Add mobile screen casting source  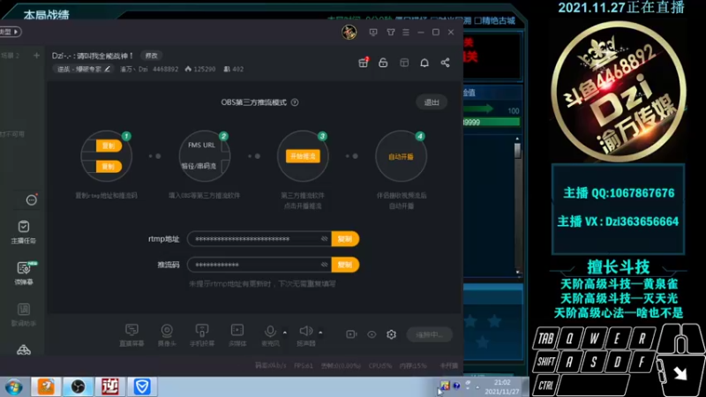point(202,335)
